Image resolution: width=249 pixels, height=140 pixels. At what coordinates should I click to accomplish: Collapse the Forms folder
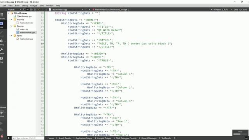point(11,35)
